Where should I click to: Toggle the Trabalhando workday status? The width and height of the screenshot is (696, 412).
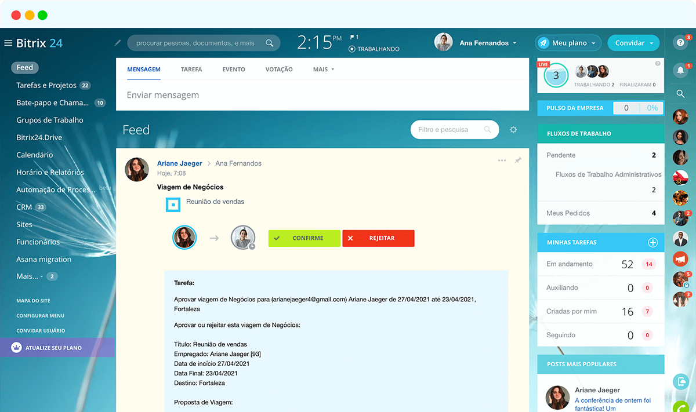coord(374,49)
